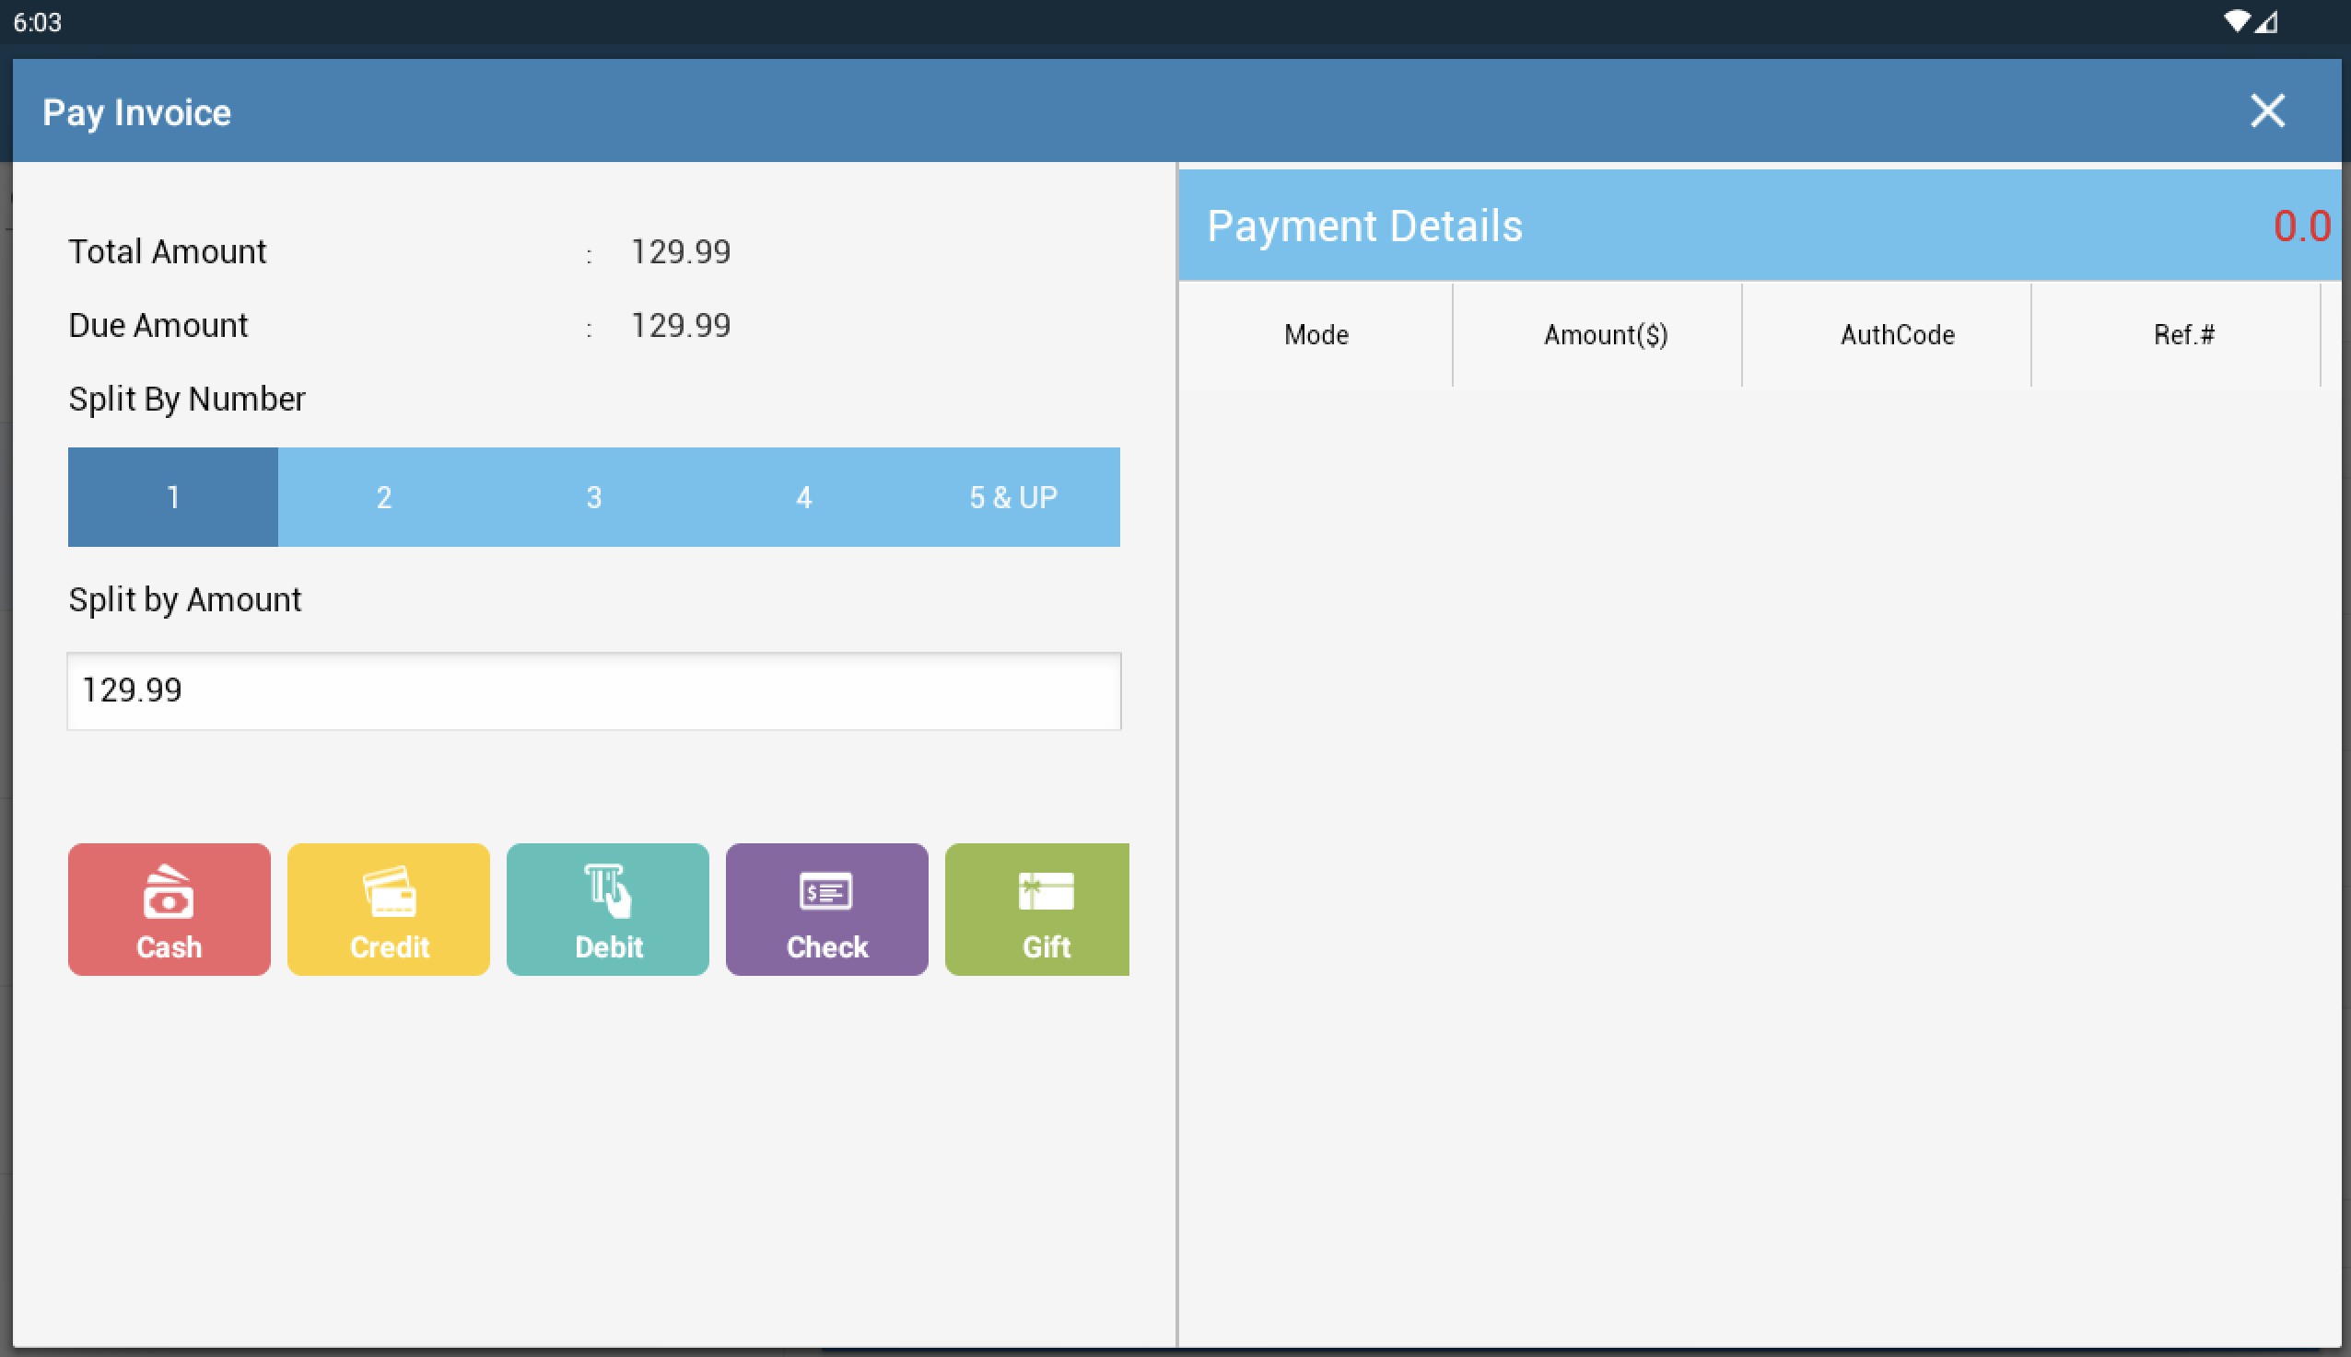The width and height of the screenshot is (2351, 1357).
Task: Click the Total Amount value 129.99
Action: tap(680, 251)
